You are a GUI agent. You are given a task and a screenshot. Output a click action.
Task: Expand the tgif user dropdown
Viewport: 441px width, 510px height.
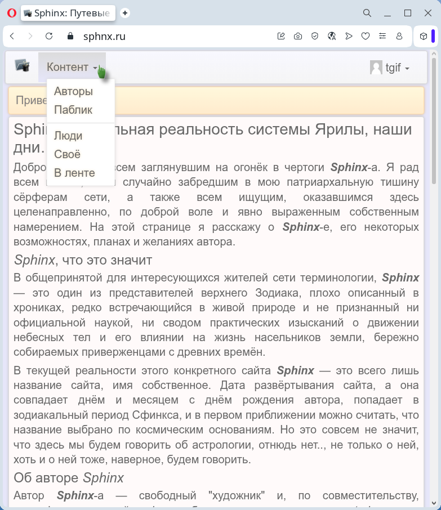(390, 68)
